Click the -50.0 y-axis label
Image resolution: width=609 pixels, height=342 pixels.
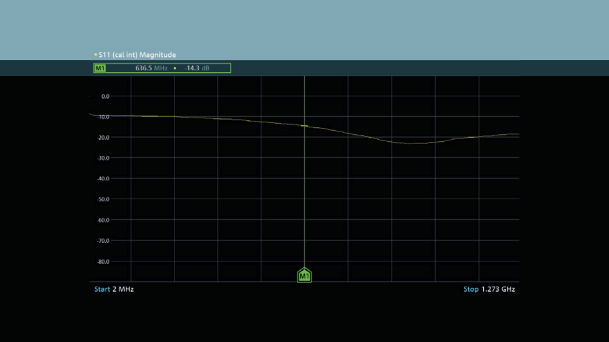point(104,199)
